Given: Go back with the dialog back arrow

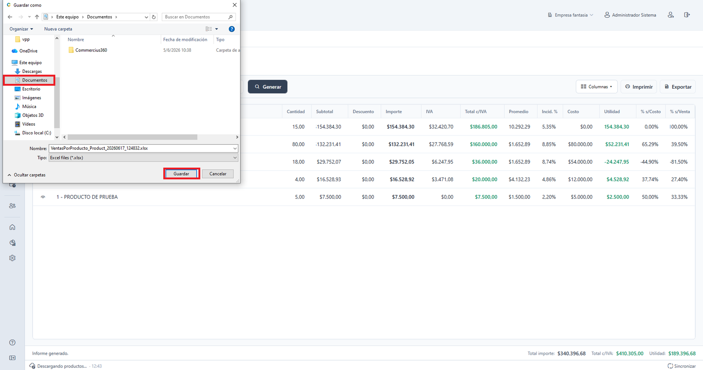Looking at the screenshot, I should [10, 17].
